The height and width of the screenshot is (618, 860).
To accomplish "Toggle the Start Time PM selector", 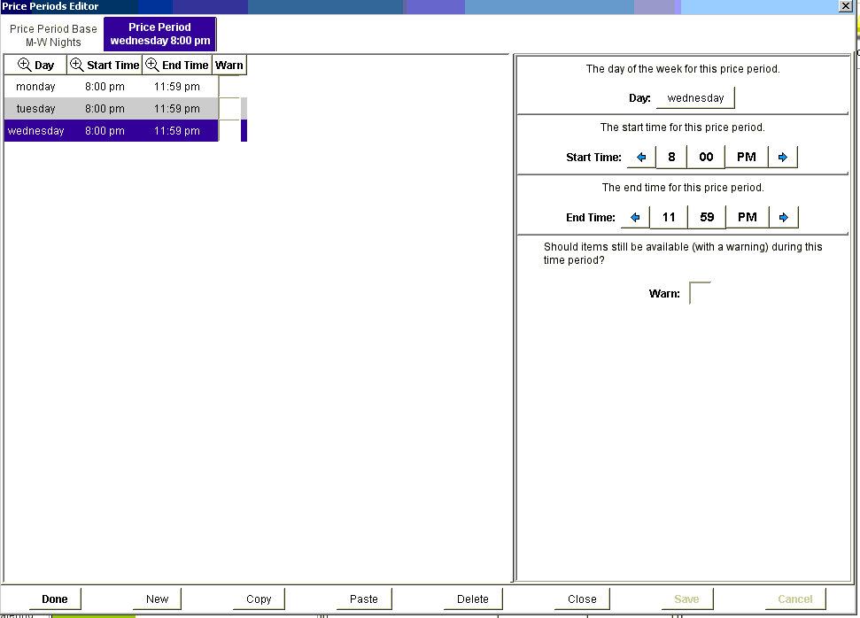I will pyautogui.click(x=747, y=158).
